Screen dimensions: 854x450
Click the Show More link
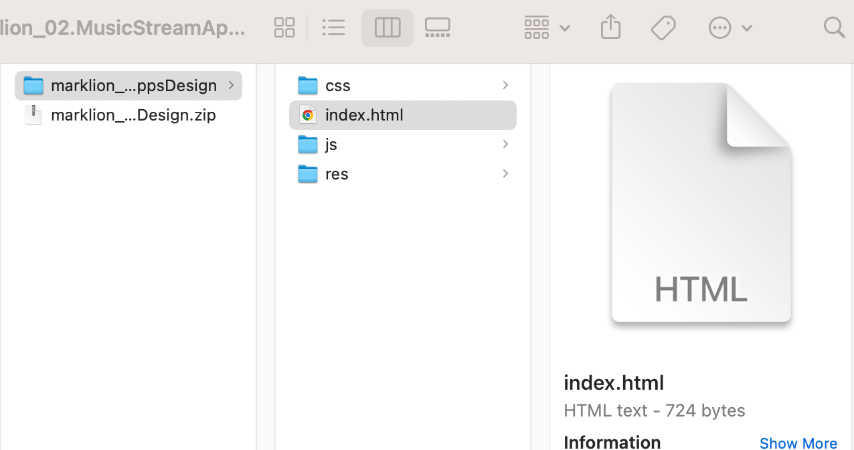coord(798,443)
